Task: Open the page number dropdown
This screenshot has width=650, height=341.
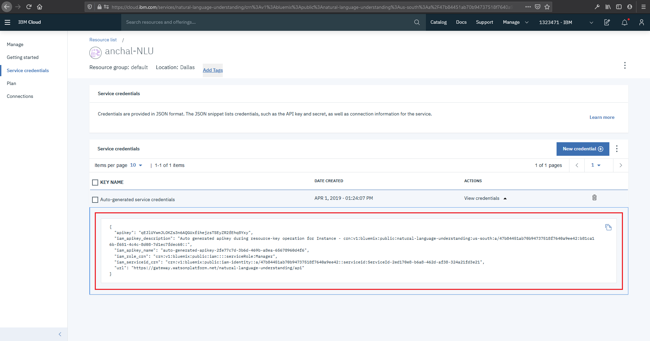Action: click(596, 165)
